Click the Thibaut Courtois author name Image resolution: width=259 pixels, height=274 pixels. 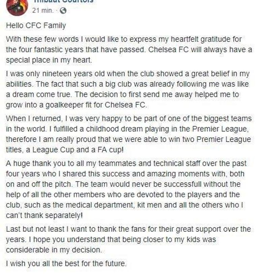tap(63, 1)
